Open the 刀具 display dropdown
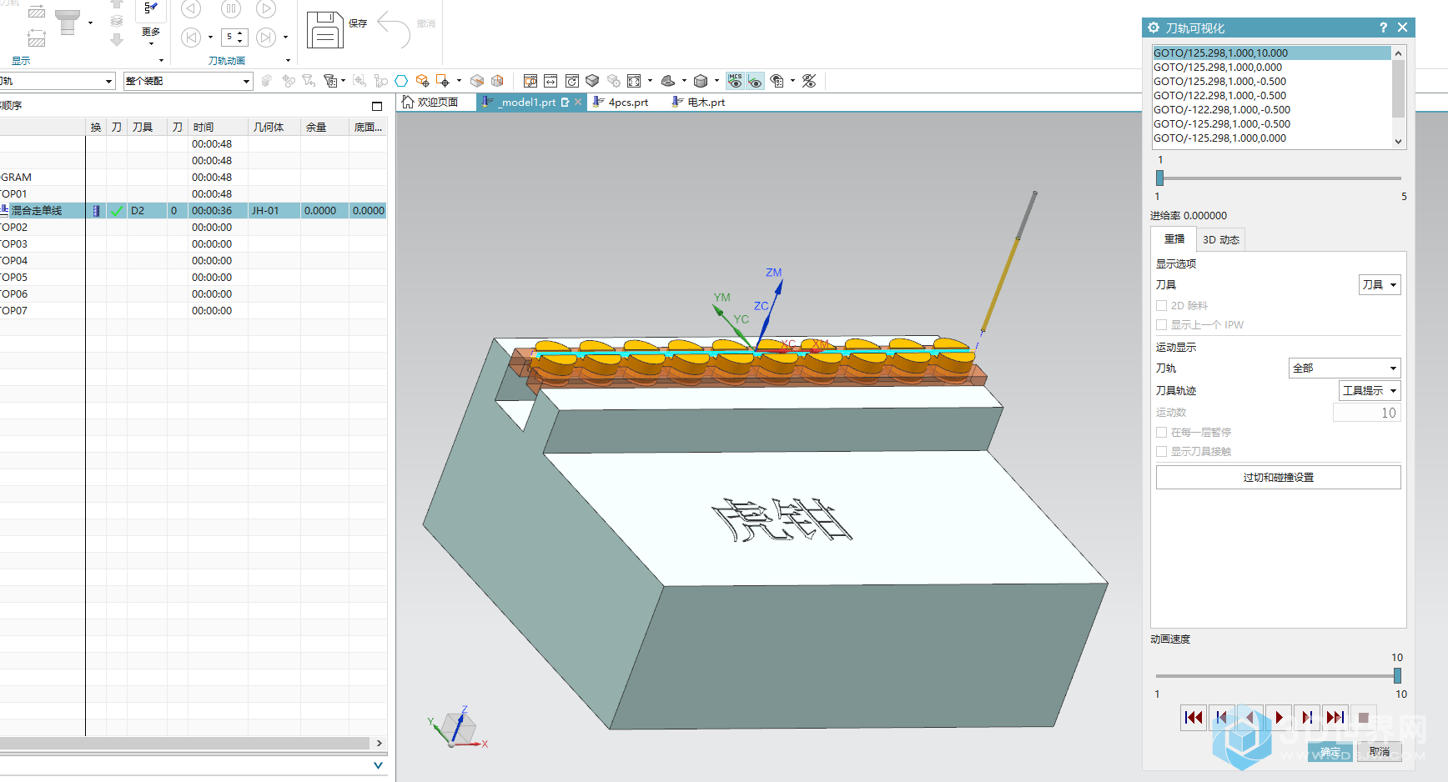The image size is (1448, 782). tap(1380, 285)
